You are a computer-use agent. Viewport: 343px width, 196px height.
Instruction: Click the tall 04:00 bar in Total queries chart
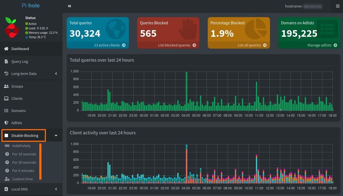[x=186, y=91]
